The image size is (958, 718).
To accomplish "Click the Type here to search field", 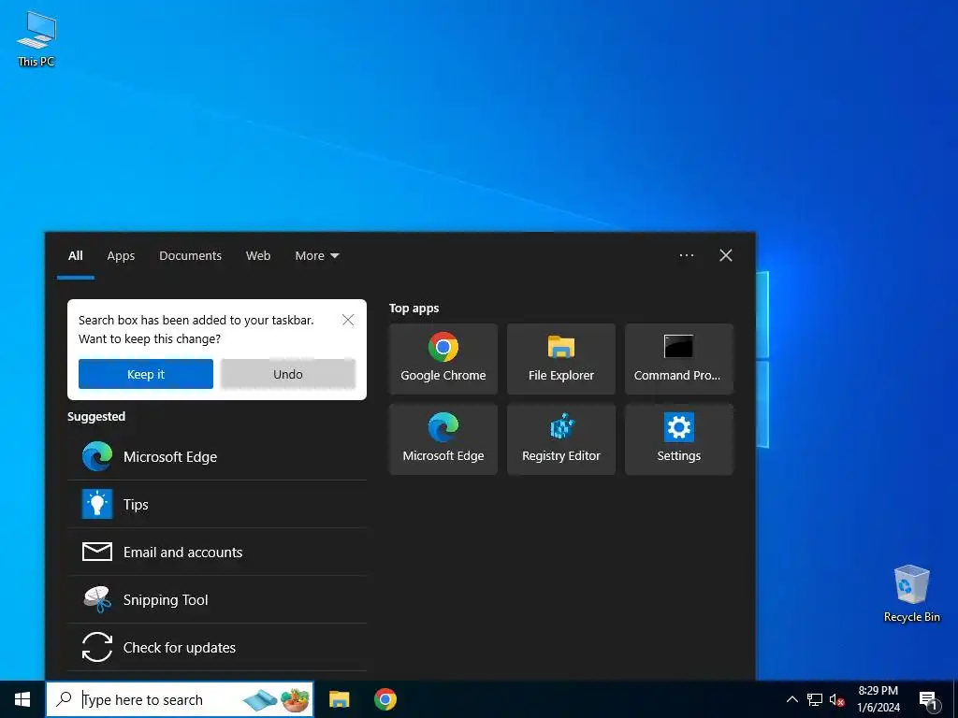I will tap(180, 699).
